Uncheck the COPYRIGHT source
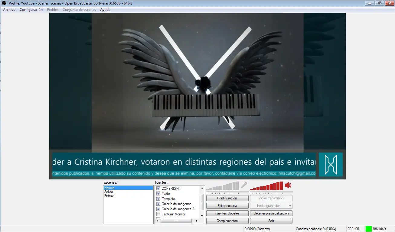 [x=158, y=188]
